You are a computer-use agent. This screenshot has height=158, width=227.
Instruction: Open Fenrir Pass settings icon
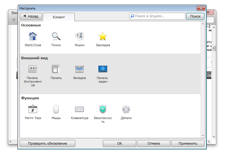(x=33, y=109)
